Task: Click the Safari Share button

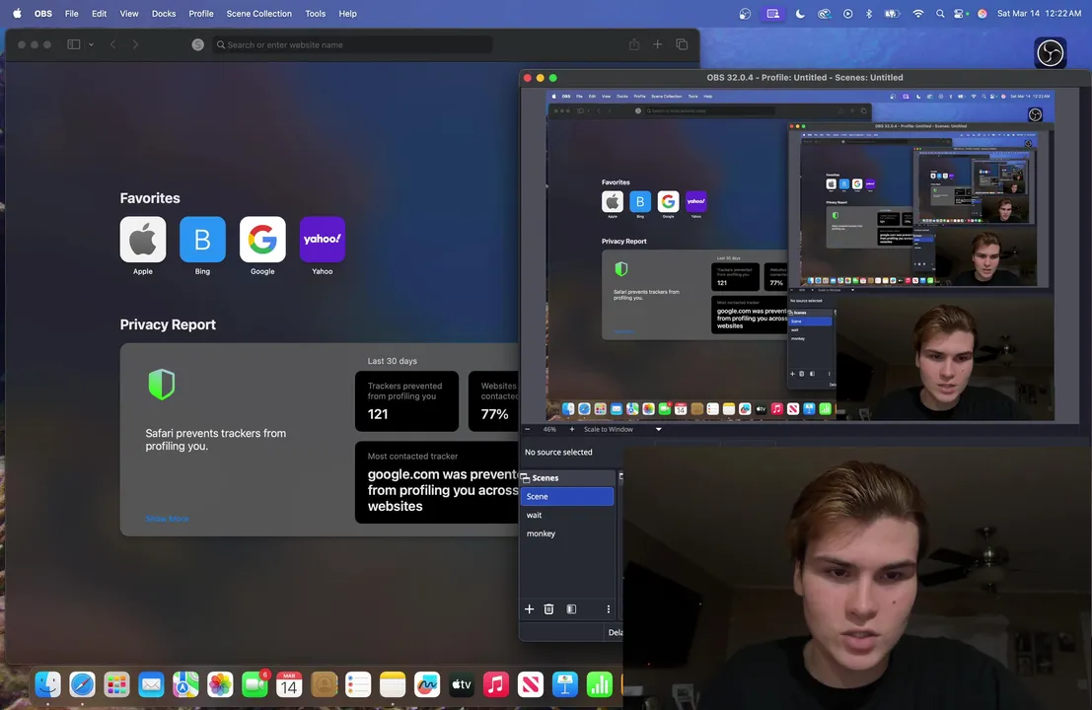Action: point(633,44)
